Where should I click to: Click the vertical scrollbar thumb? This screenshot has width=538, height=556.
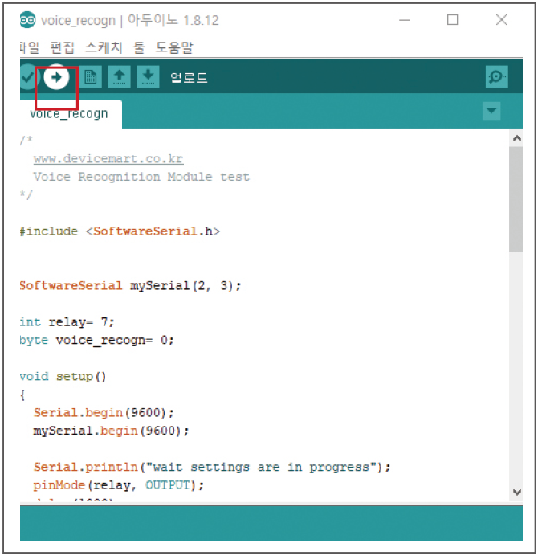(x=516, y=199)
